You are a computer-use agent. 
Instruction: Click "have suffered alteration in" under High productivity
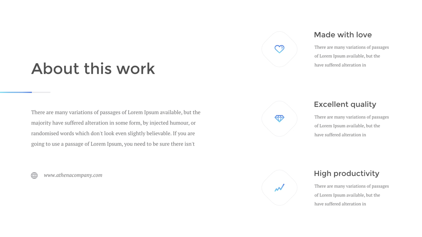340,204
